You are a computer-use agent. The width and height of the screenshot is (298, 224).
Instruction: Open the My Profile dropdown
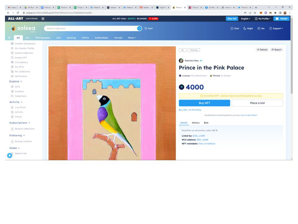[x=263, y=19]
